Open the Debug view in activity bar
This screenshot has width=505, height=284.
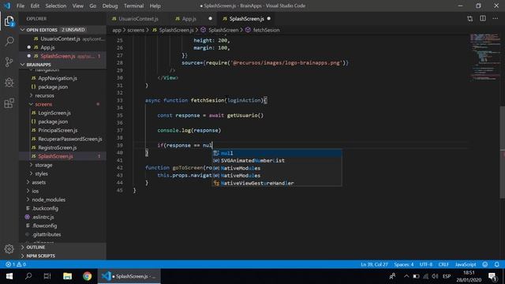(9, 82)
